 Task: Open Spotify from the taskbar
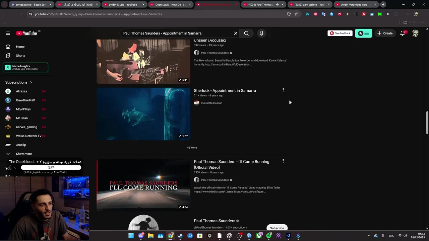coord(269,236)
